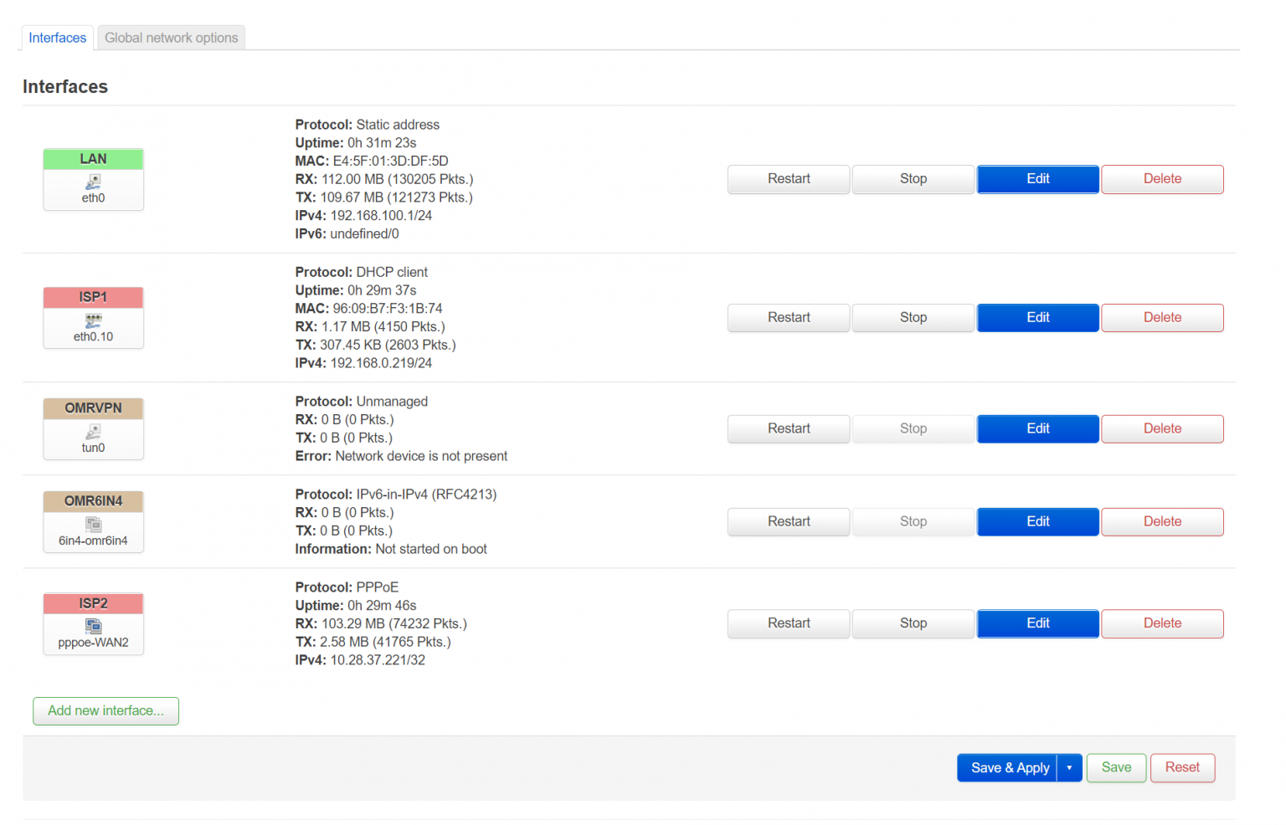Click the tun0 device icon under OMRVPN
1286x825 pixels.
point(93,431)
